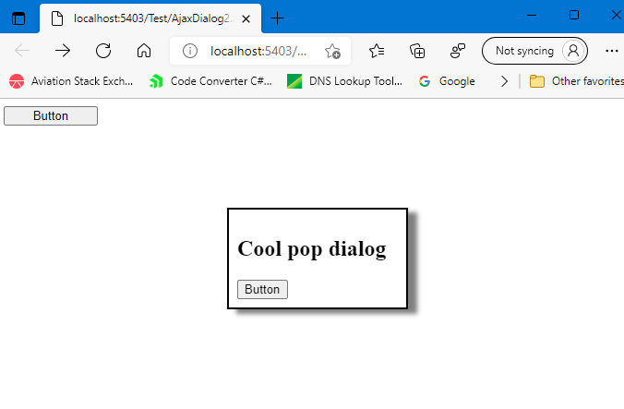Minimize the browser window
624x409 pixels.
532,16
